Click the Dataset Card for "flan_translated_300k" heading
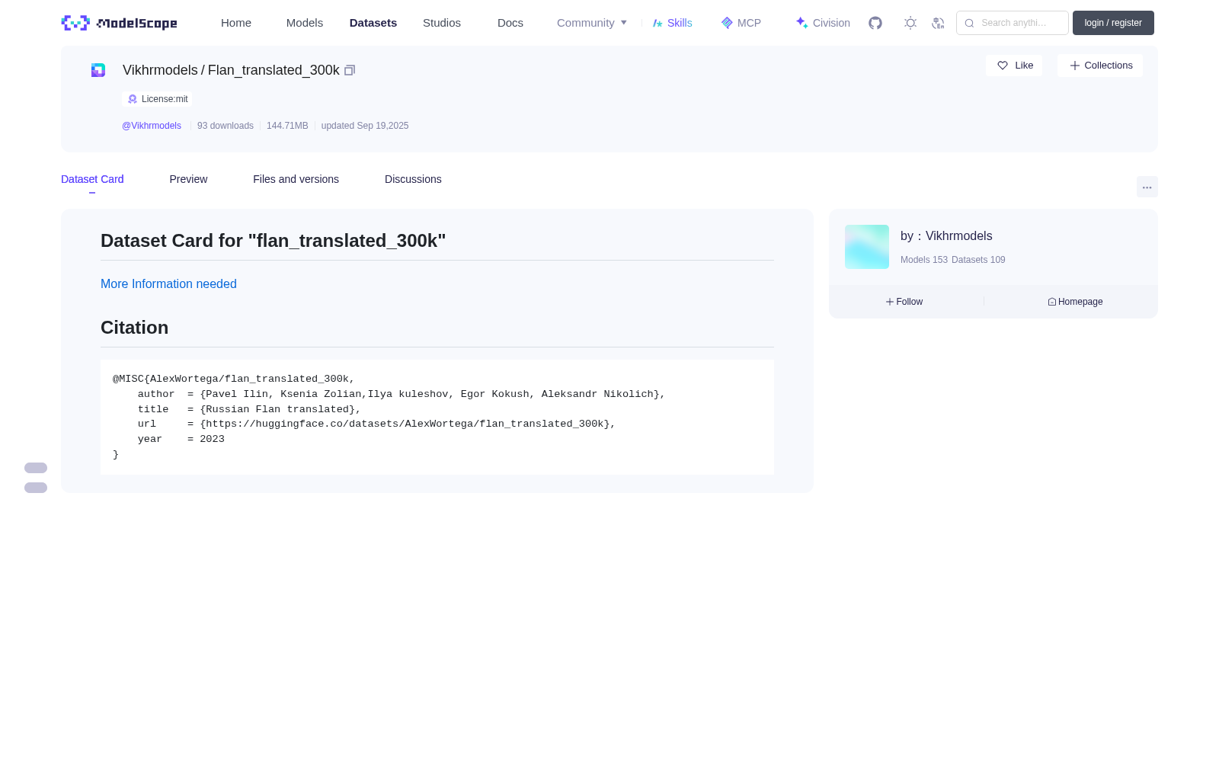Viewport: 1219px width, 762px height. (x=273, y=241)
